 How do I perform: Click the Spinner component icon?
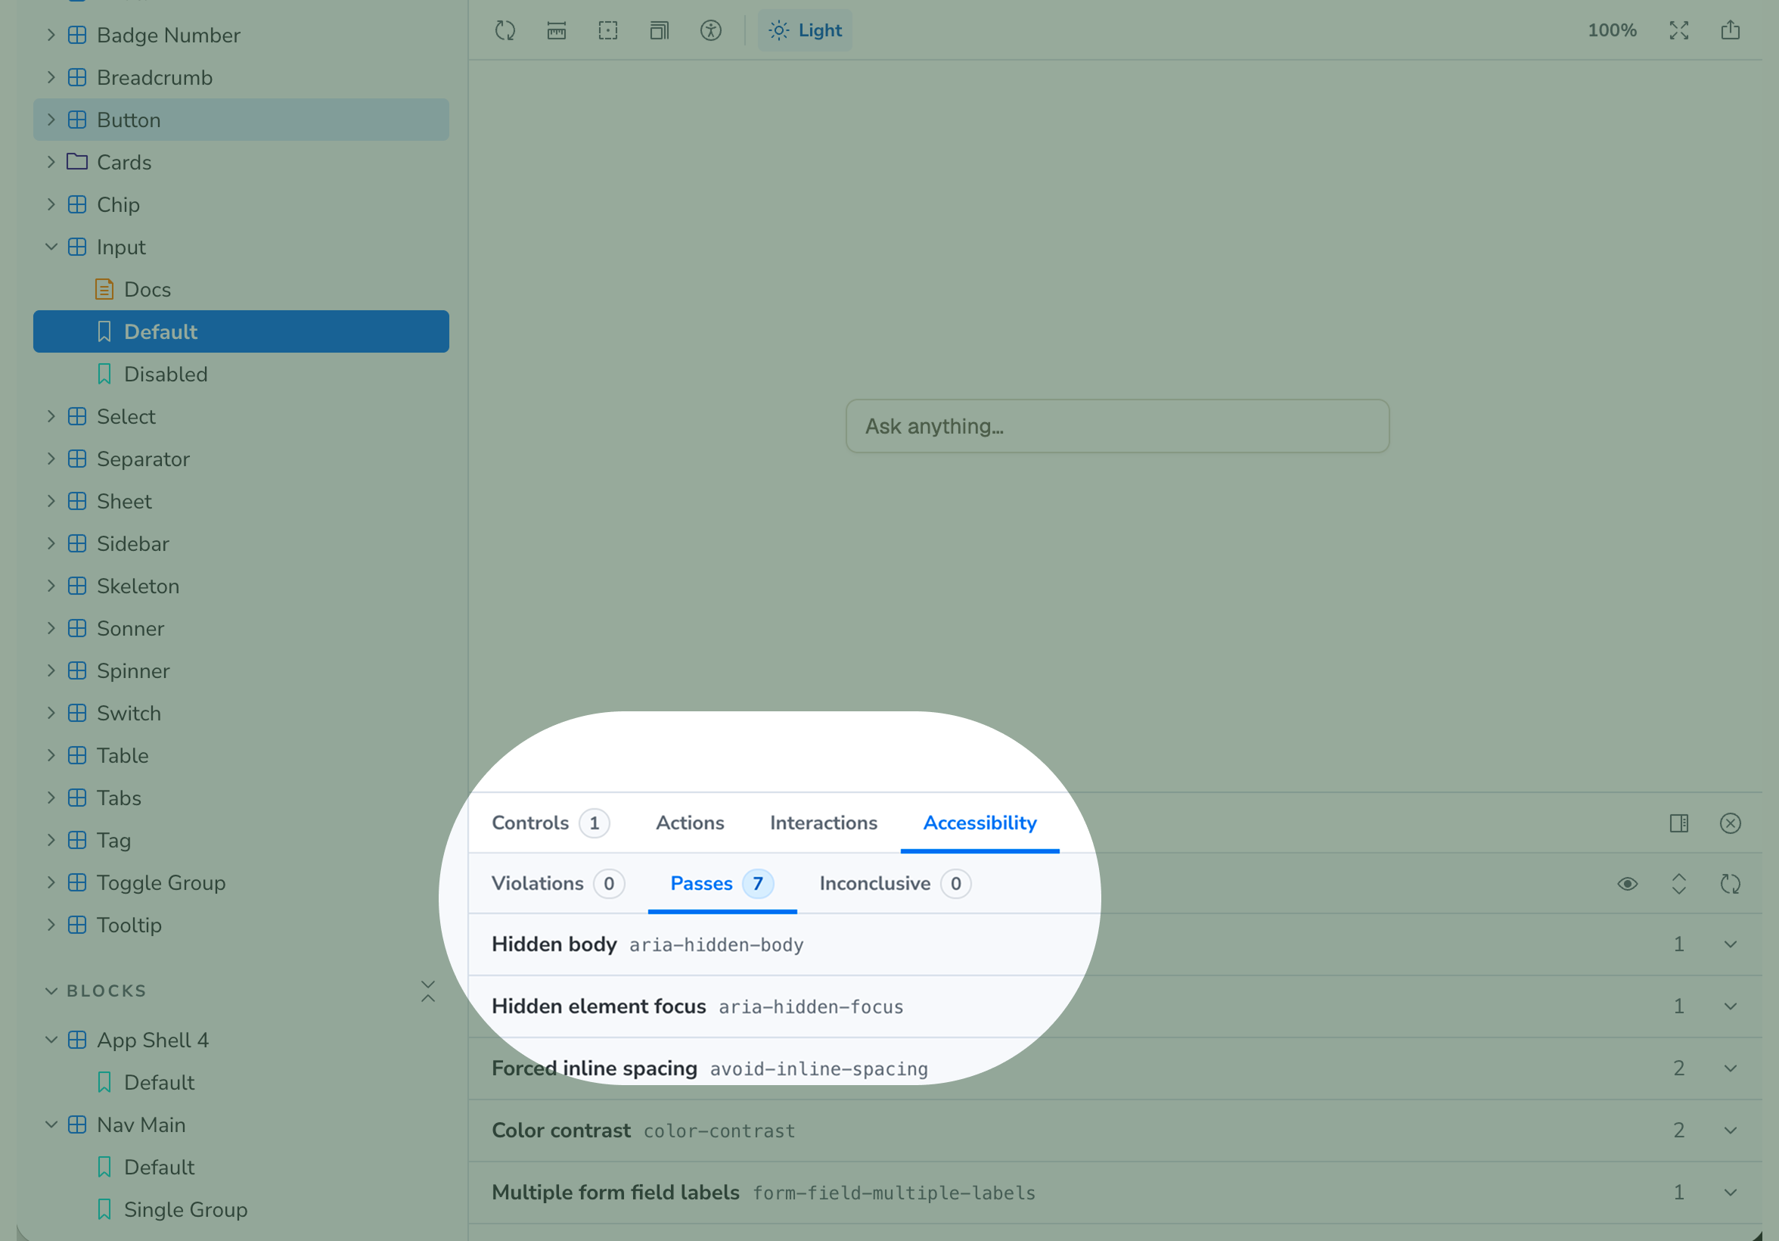pyautogui.click(x=76, y=670)
